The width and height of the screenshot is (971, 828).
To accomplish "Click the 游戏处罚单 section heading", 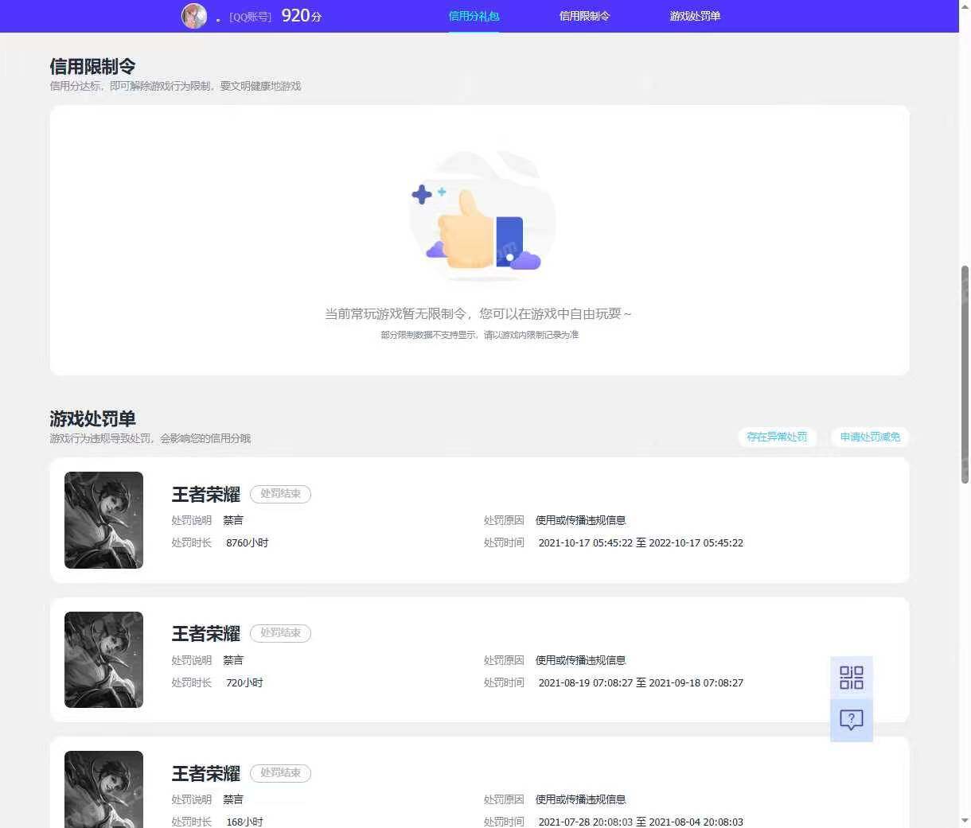I will (92, 419).
